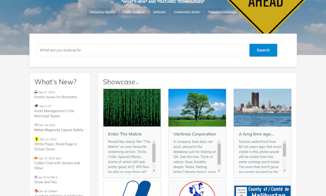Click scroll down arrow in Vartinax Corporation description

pos(219,171)
